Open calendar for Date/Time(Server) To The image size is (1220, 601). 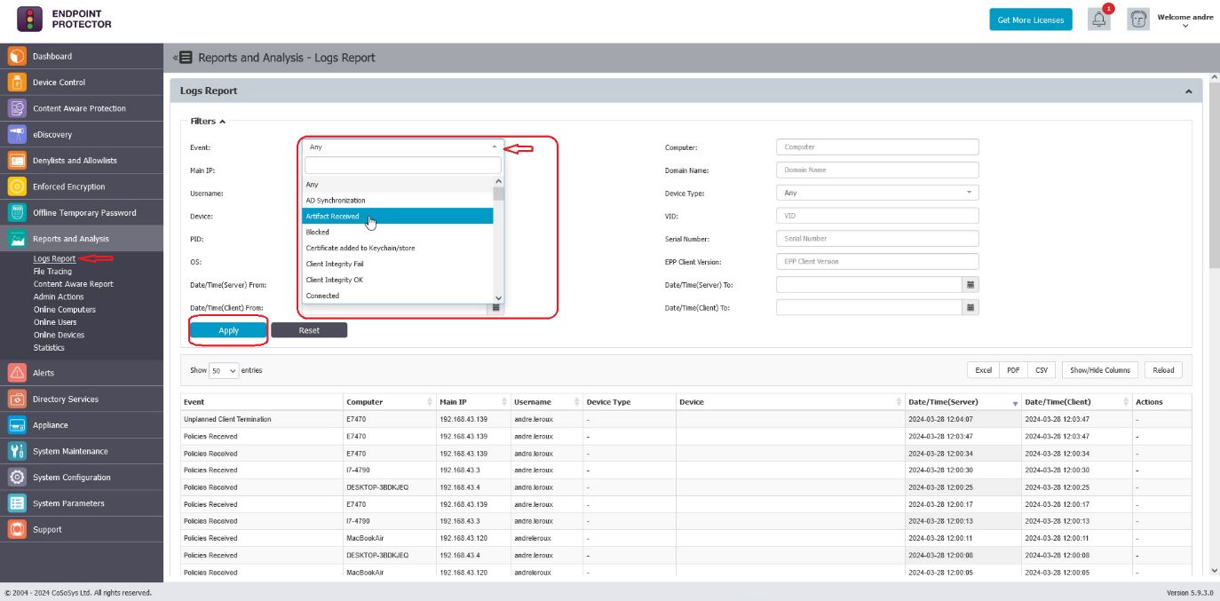point(970,285)
